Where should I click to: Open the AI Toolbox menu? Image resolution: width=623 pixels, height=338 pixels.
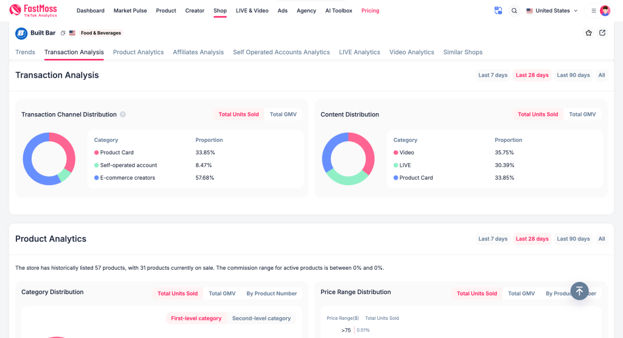339,11
